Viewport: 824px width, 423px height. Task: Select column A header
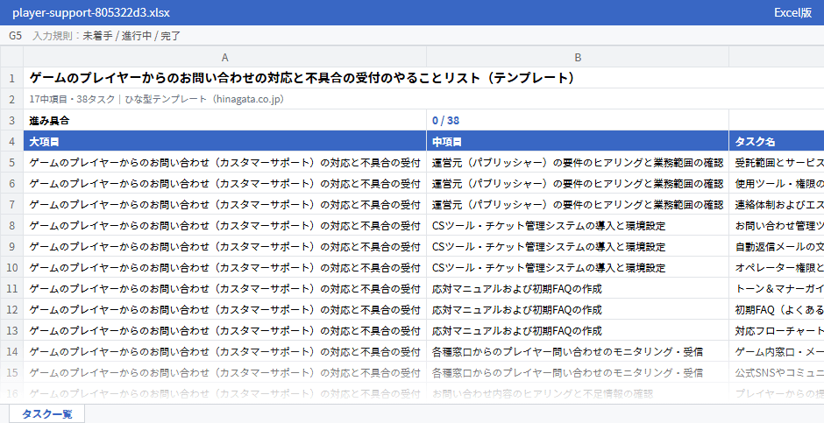coord(225,57)
